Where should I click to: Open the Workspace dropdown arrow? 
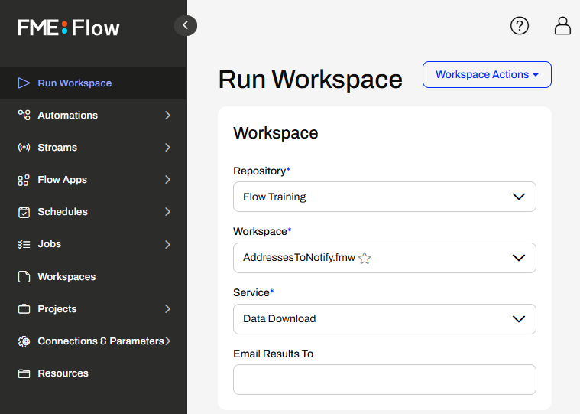pos(519,258)
